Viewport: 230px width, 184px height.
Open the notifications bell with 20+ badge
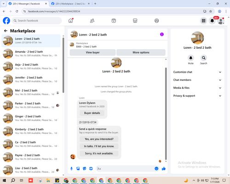pos(213,21)
